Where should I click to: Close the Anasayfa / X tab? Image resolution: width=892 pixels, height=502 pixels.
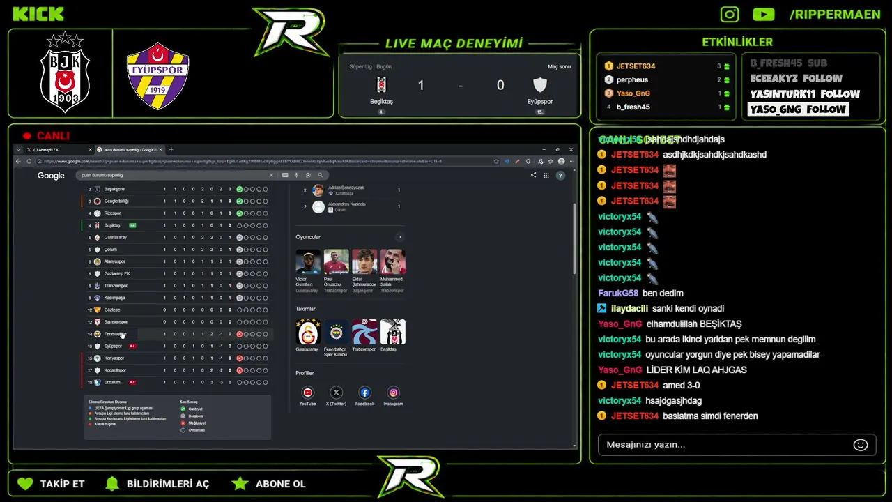click(90, 149)
